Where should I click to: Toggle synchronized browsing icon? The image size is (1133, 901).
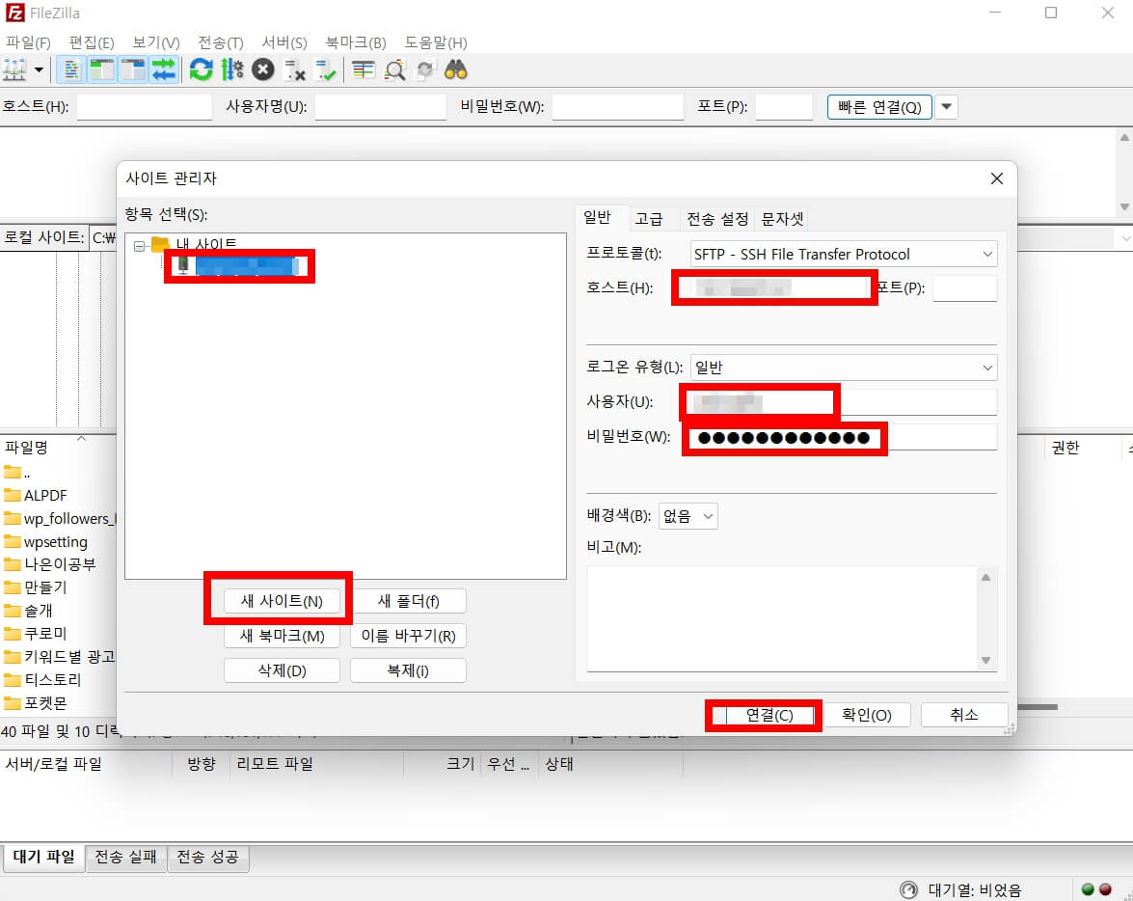[425, 70]
